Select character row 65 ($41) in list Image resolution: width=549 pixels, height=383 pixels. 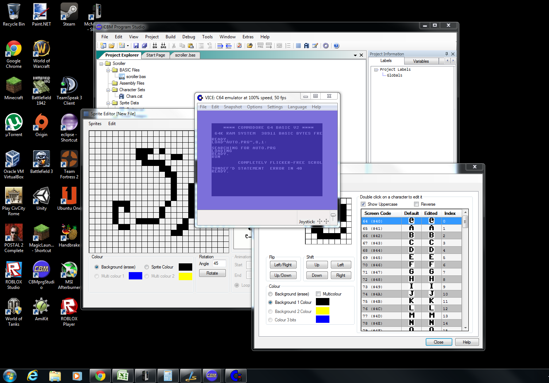[x=411, y=228]
